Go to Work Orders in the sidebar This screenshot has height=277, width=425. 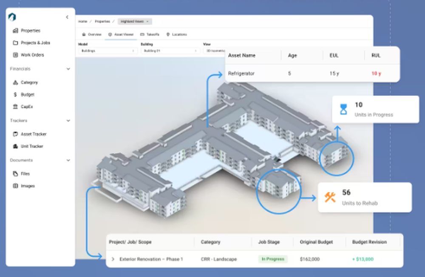(32, 55)
